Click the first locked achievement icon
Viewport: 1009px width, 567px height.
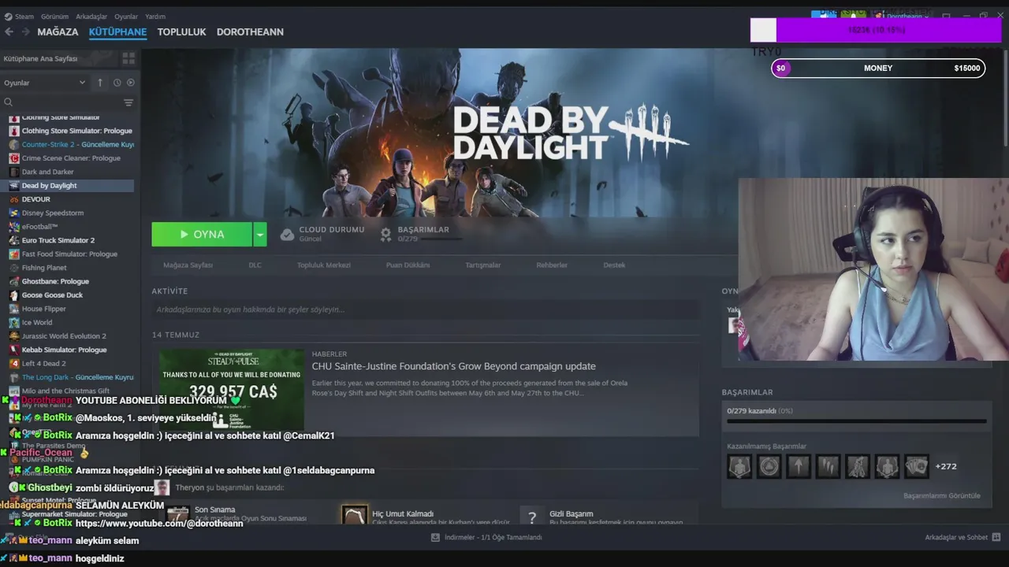(x=739, y=467)
